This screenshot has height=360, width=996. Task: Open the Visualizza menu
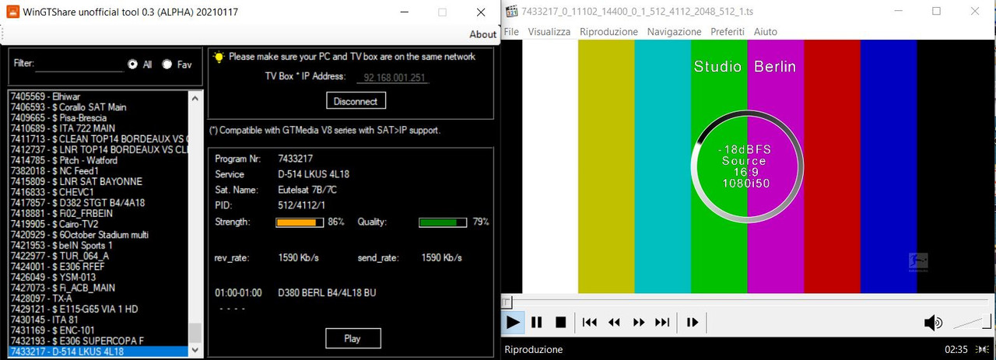click(x=549, y=32)
